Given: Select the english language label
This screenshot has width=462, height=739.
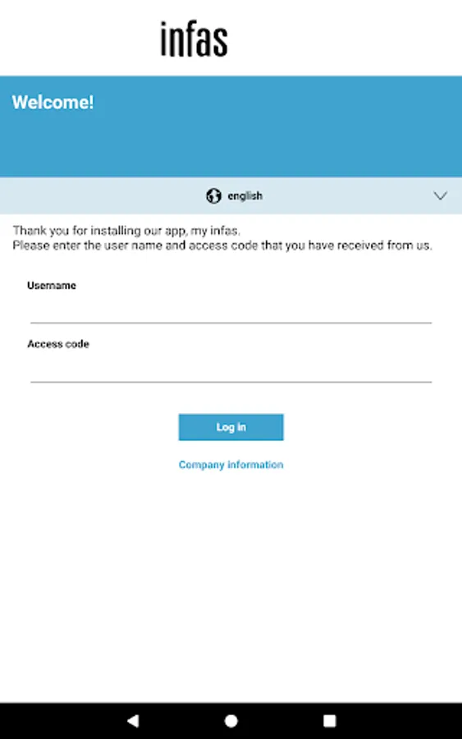Looking at the screenshot, I should [245, 195].
